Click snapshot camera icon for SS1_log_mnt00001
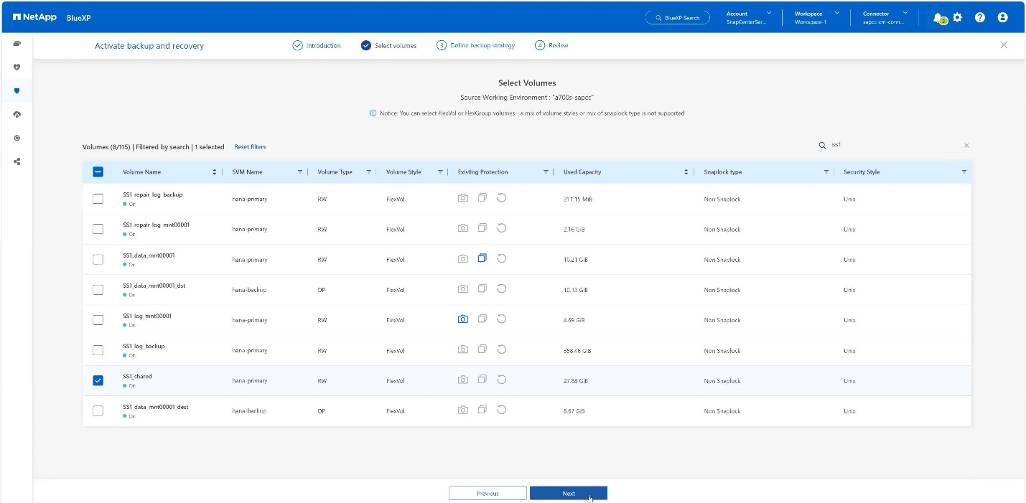This screenshot has height=503, width=1026. (x=463, y=319)
